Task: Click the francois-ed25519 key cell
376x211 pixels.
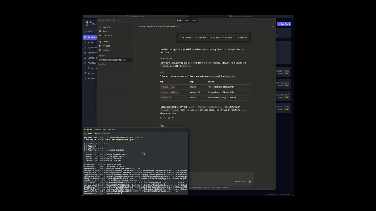Action: pos(169,92)
